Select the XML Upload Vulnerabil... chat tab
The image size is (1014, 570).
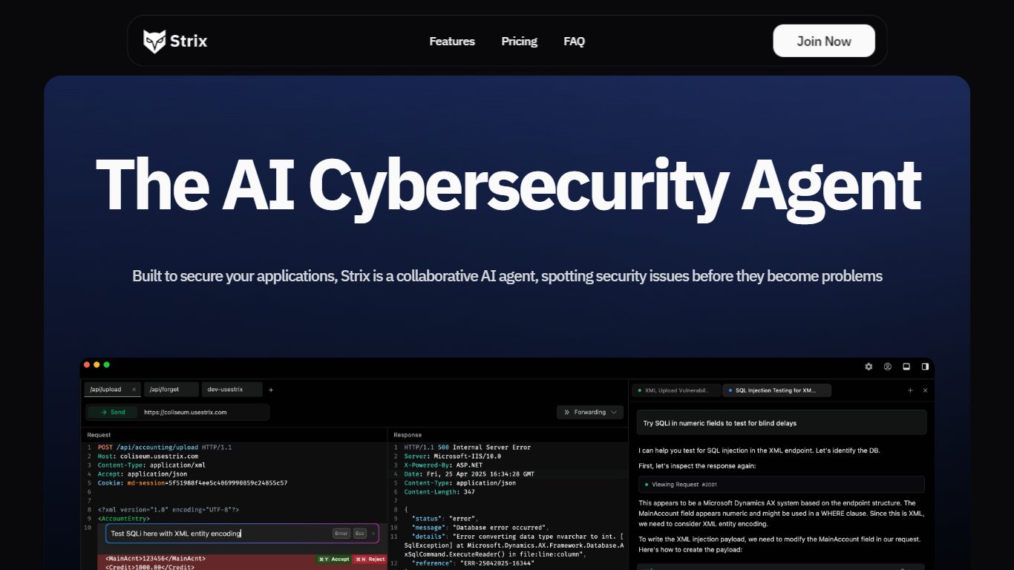point(676,390)
